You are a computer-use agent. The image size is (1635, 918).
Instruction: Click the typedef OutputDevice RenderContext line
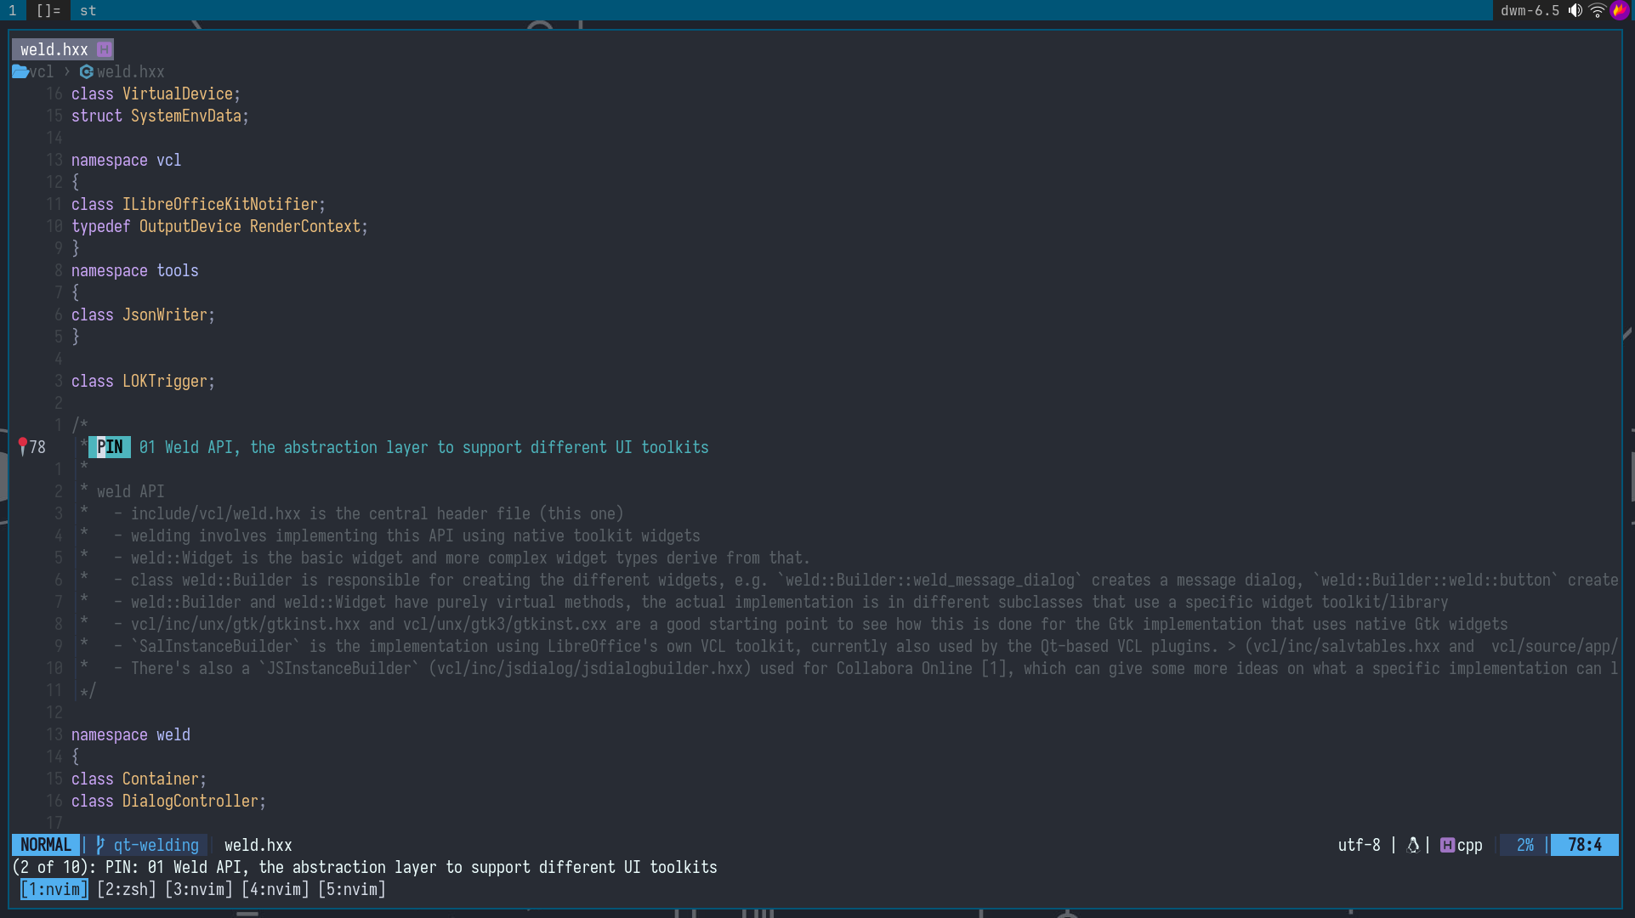pyautogui.click(x=219, y=226)
